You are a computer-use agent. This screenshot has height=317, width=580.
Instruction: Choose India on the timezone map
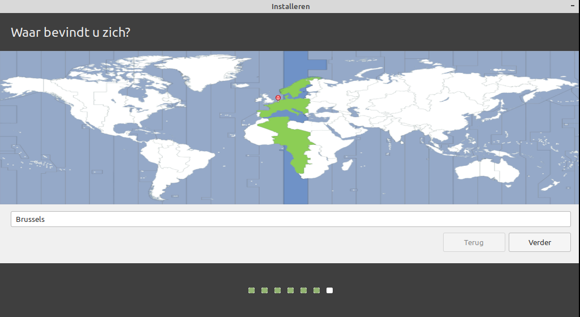point(396,133)
